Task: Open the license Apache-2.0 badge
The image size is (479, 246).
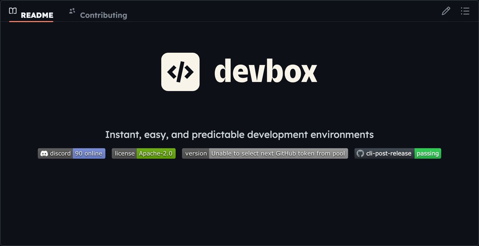Action: coord(144,153)
